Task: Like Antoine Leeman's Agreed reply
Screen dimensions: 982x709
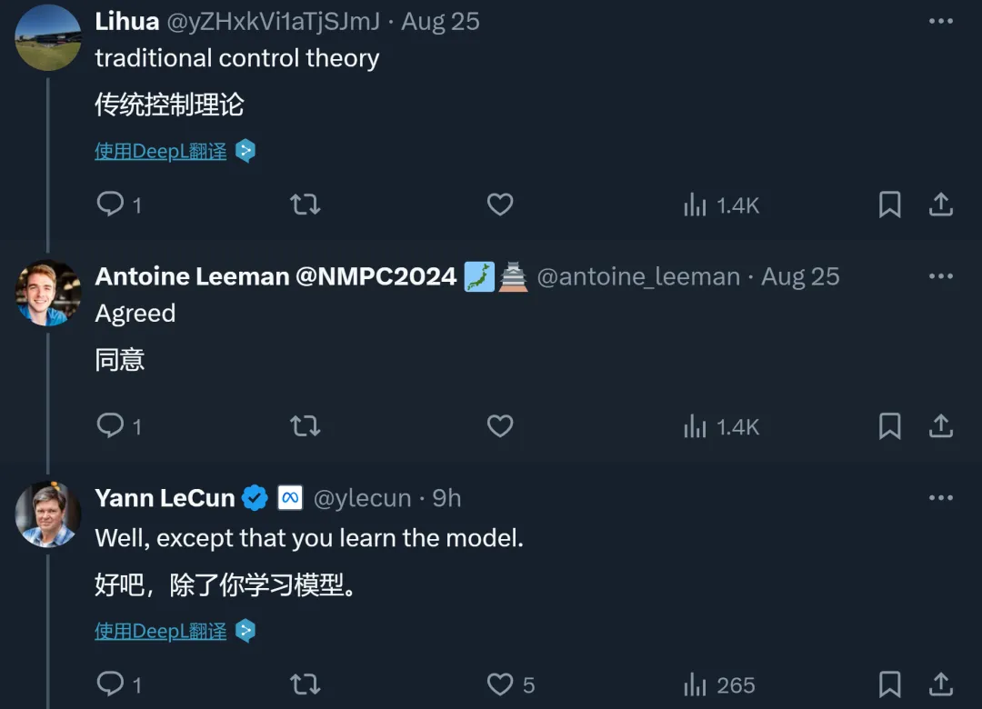Action: tap(500, 426)
